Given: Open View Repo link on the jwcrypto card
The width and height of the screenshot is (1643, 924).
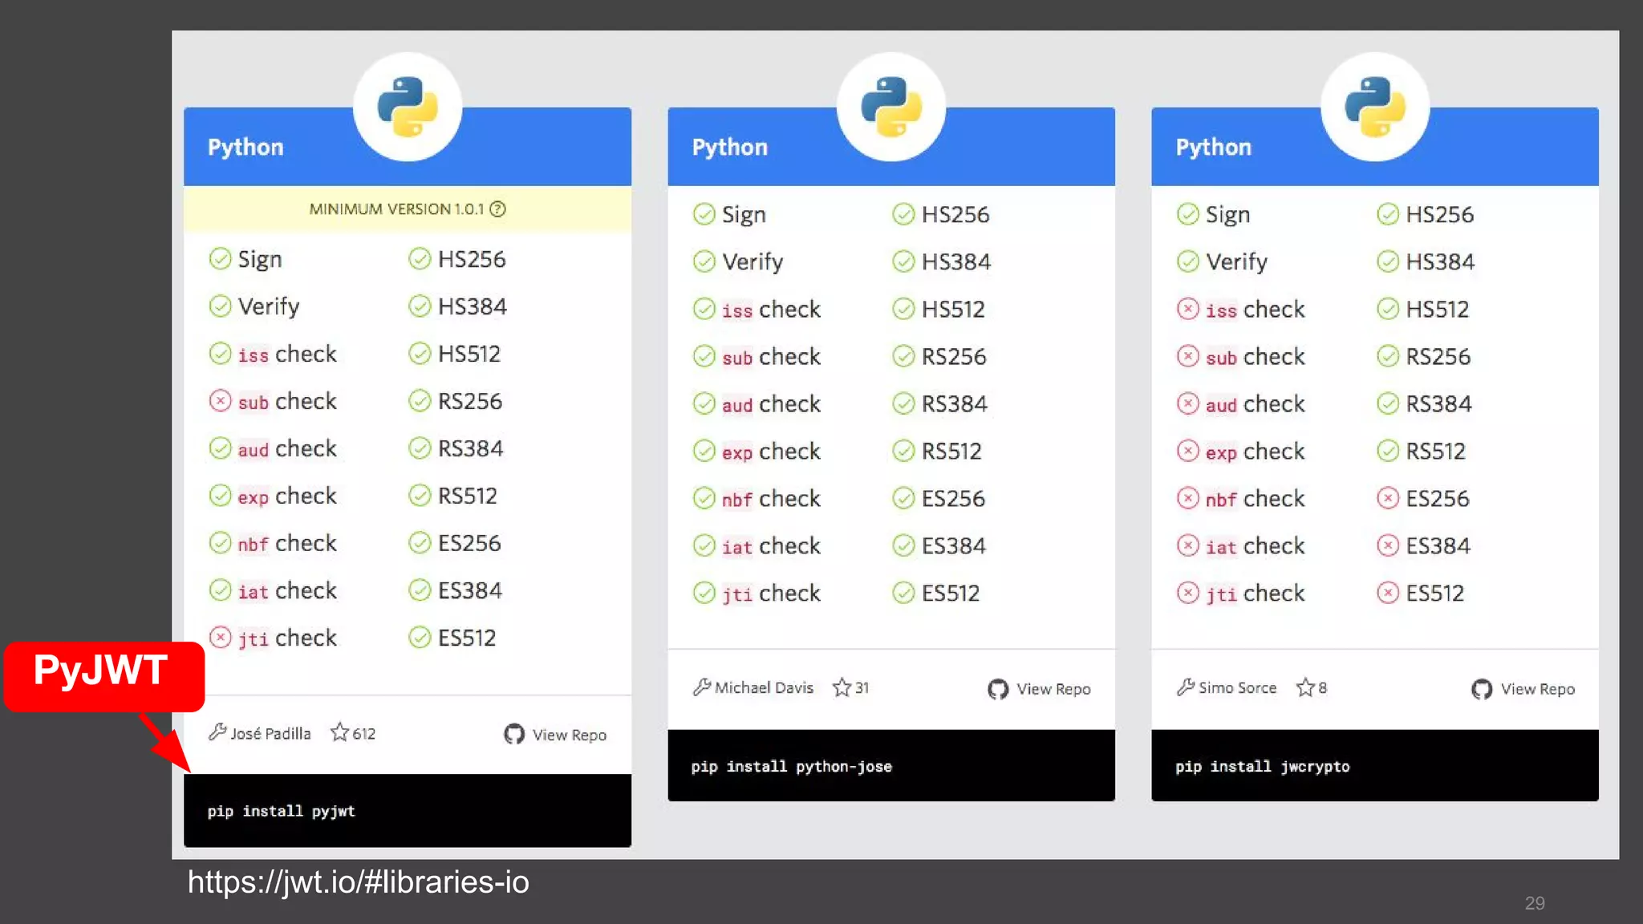Looking at the screenshot, I should (x=1536, y=689).
